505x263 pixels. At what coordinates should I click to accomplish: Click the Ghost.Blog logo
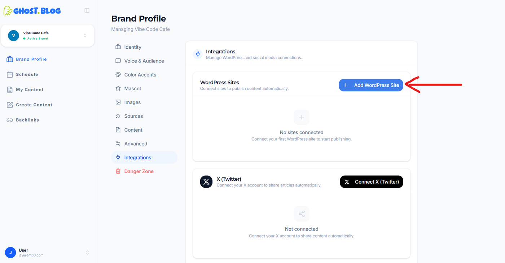coord(32,10)
